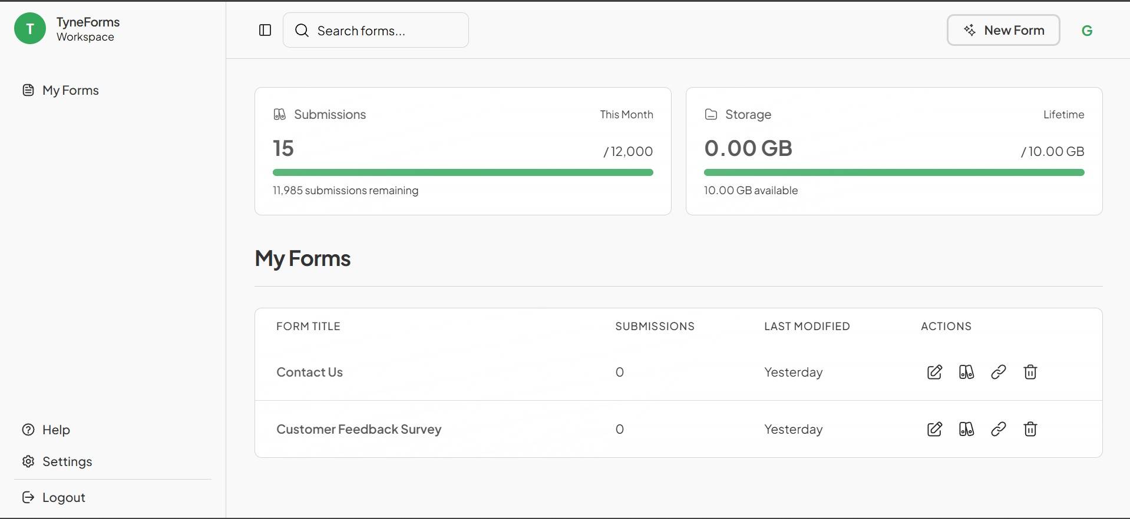Delete the Contact Us form
This screenshot has height=519, width=1130.
pyautogui.click(x=1030, y=372)
